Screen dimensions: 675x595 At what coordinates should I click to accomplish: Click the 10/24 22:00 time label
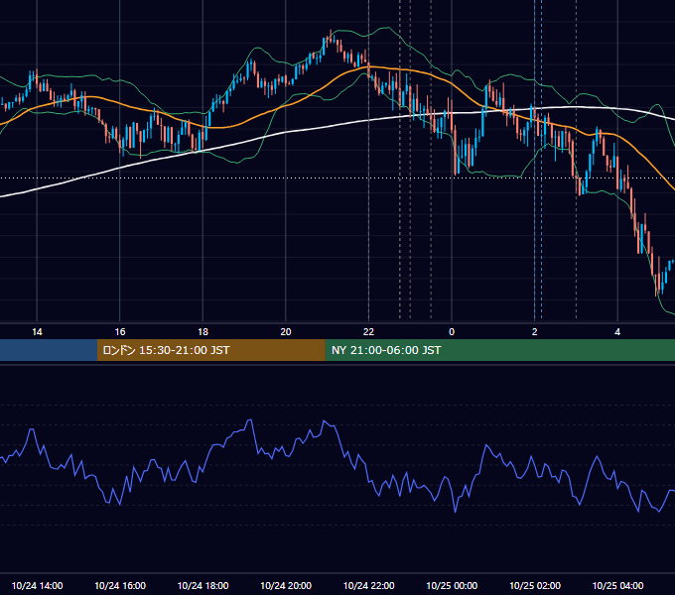[368, 585]
